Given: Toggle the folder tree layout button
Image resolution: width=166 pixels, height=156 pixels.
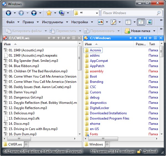Looking at the screenshot, I should pyautogui.click(x=128, y=22).
